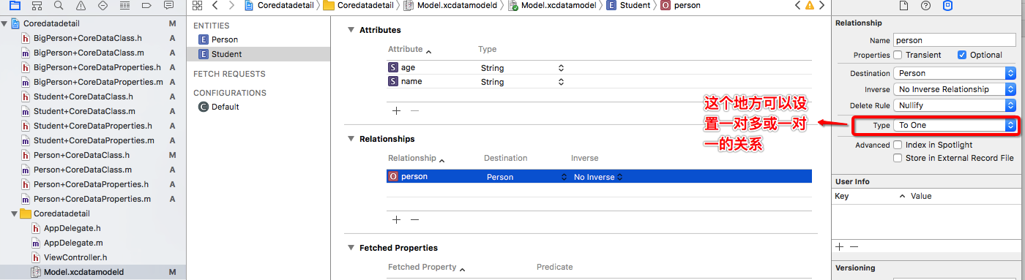Open the related items grid icon
This screenshot has width=1025, height=280.
197,5
